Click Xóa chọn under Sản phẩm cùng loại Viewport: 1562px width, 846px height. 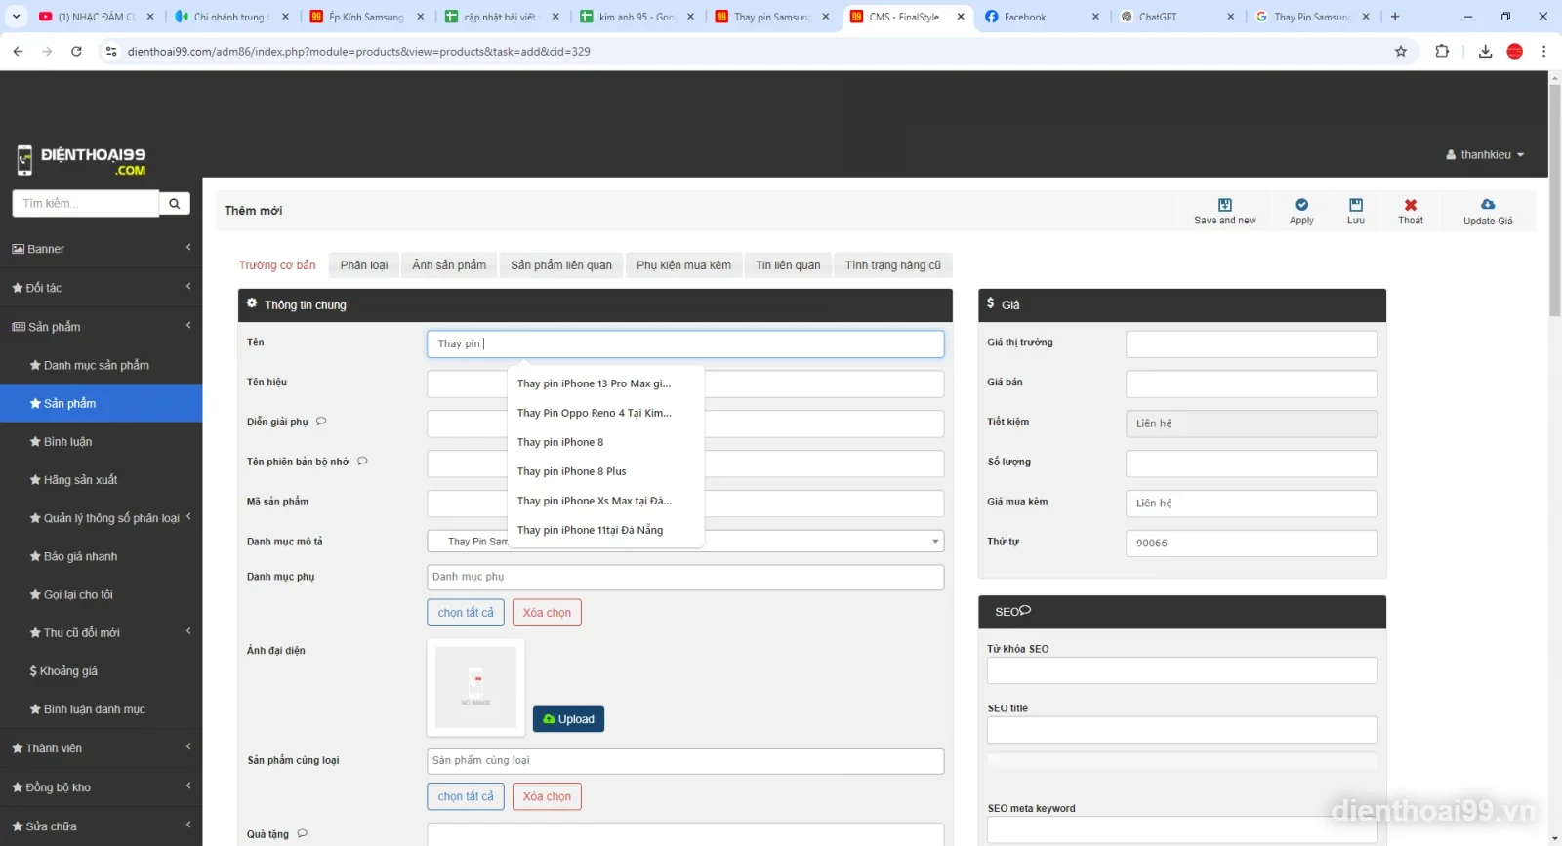tap(547, 796)
